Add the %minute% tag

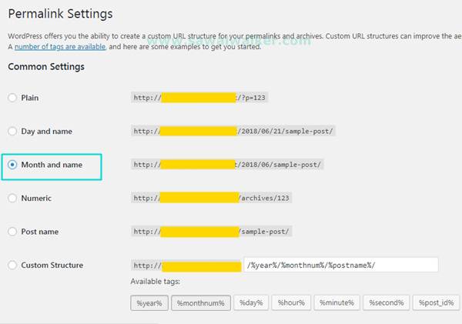[336, 302]
